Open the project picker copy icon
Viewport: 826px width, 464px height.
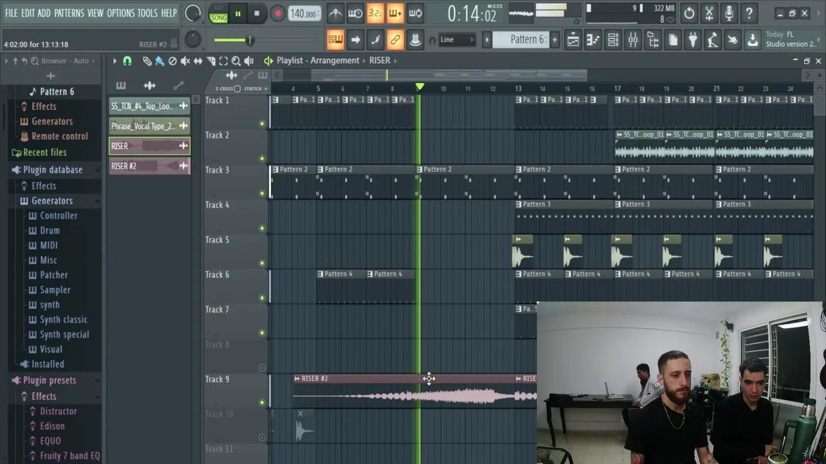[673, 40]
